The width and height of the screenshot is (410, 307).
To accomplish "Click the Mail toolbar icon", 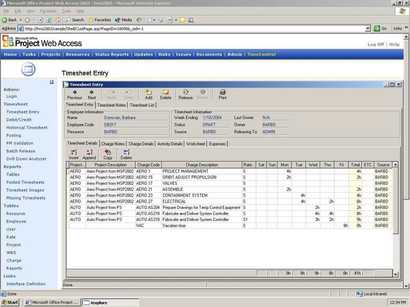I will 150,20.
